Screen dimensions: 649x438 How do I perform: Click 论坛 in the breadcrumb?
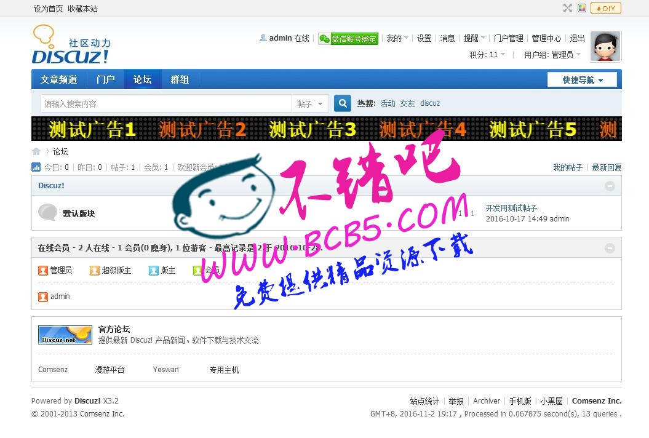tap(60, 151)
